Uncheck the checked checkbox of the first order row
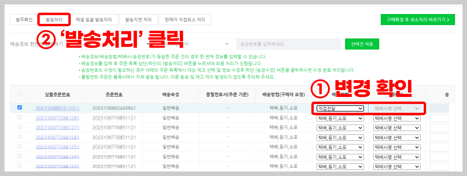The height and width of the screenshot is (176, 467). [19, 107]
